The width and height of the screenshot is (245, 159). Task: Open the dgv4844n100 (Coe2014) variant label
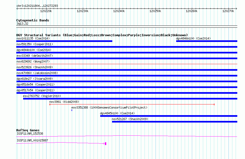tap(34, 50)
